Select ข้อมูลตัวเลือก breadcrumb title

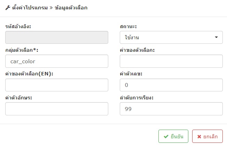[x=71, y=8]
